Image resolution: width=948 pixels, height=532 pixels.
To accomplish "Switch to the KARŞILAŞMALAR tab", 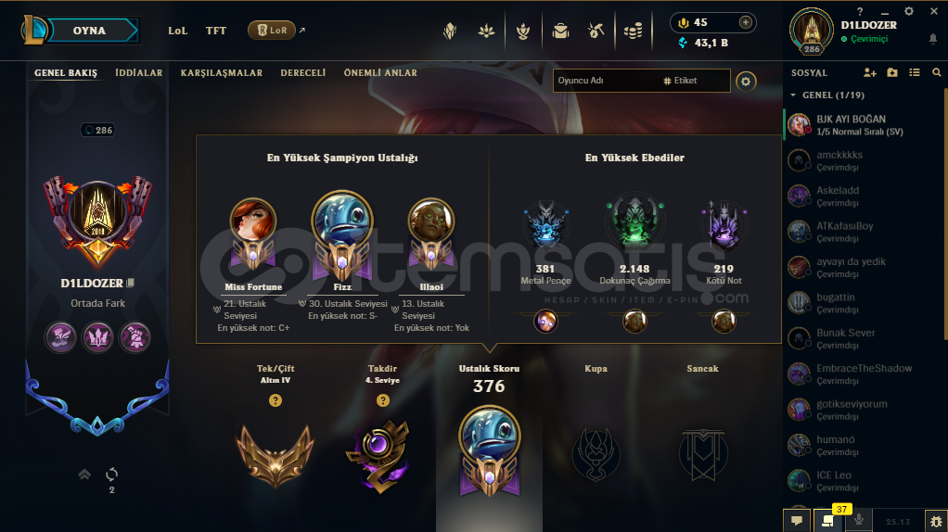I will coord(222,72).
